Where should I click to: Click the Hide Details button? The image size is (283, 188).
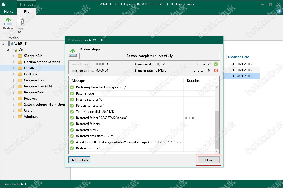coord(79,160)
